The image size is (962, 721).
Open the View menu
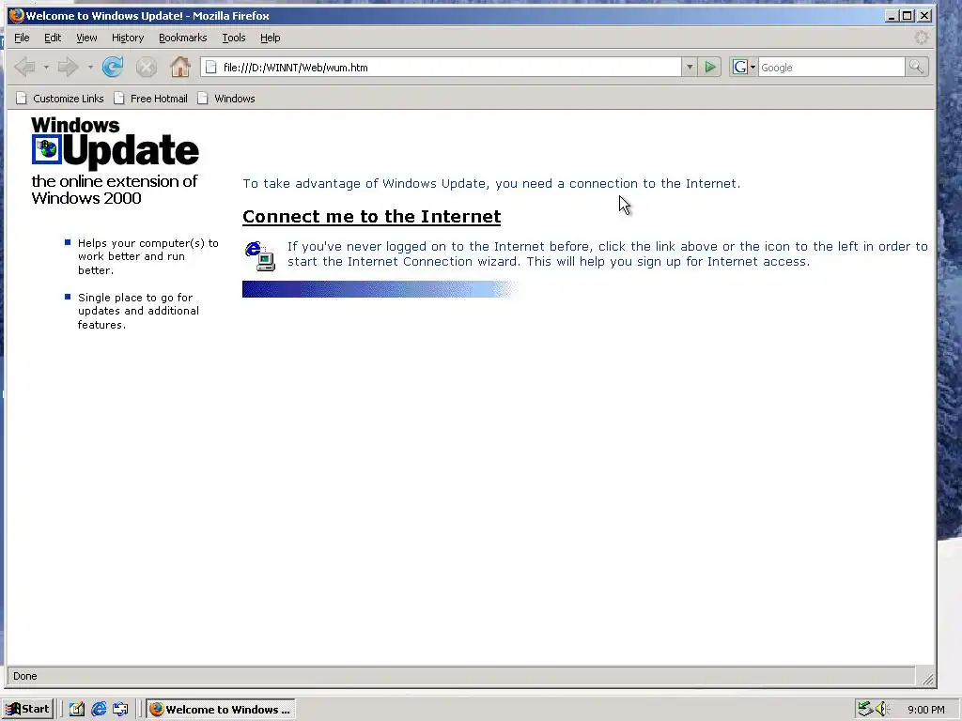click(86, 38)
